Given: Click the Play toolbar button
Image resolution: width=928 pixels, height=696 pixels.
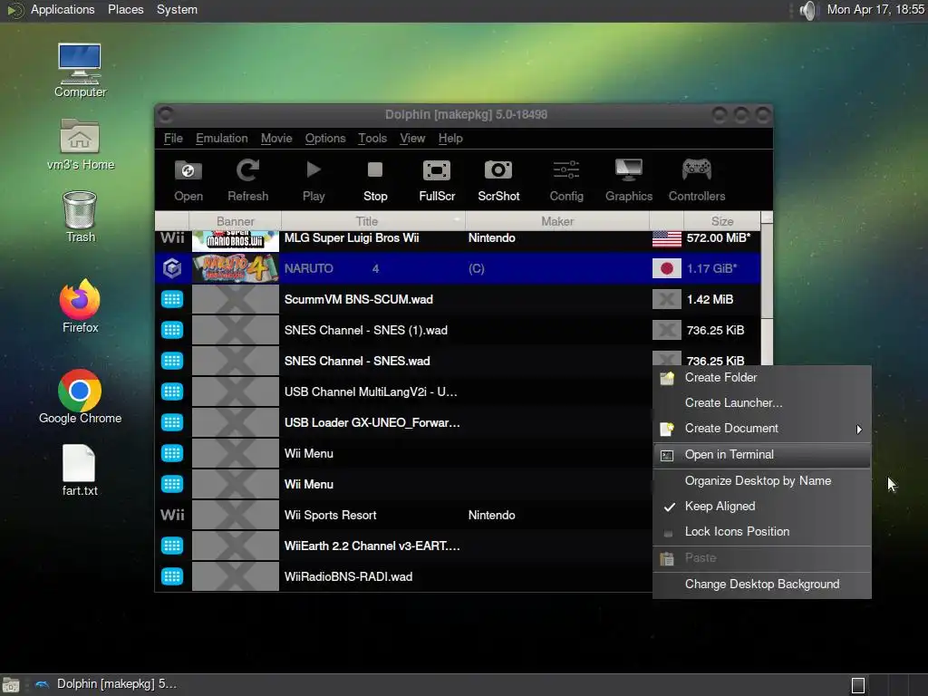Looking at the screenshot, I should click(314, 180).
